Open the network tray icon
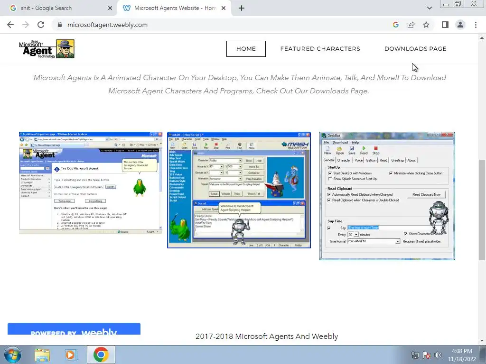Viewport: 486px width, 364px height. click(x=415, y=355)
